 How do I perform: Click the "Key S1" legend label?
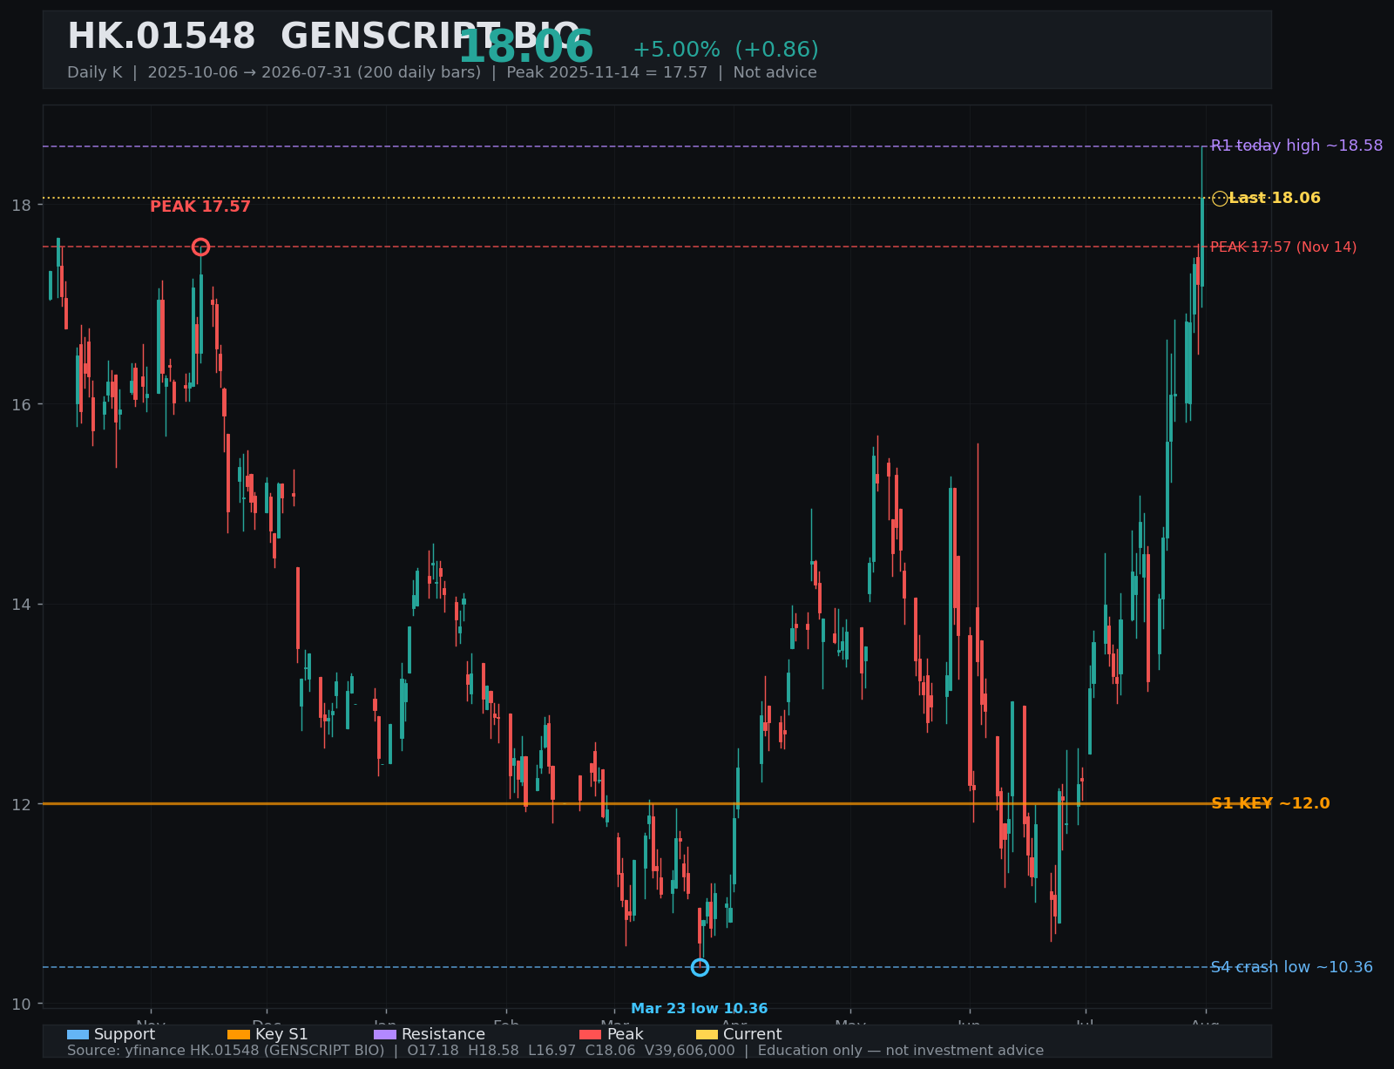tap(281, 1035)
